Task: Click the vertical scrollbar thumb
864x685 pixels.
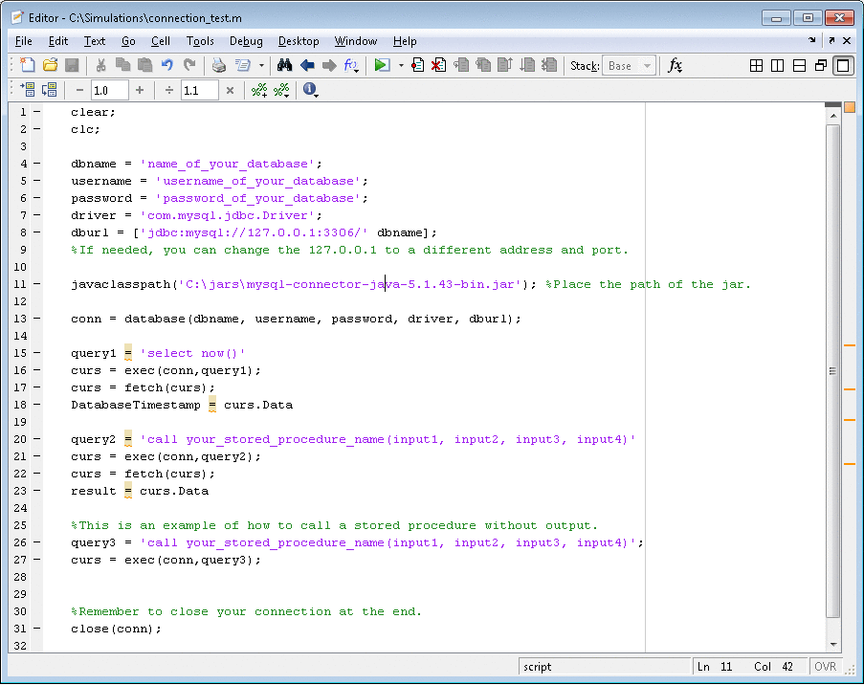Action: (832, 371)
